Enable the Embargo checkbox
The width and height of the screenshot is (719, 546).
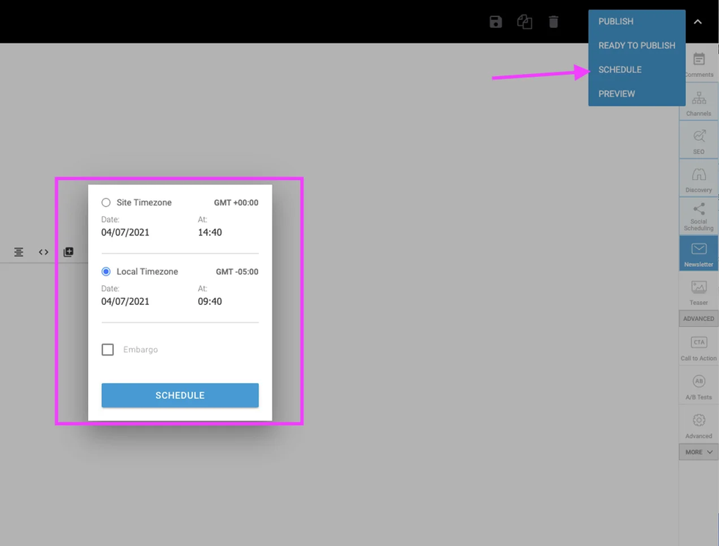(108, 350)
